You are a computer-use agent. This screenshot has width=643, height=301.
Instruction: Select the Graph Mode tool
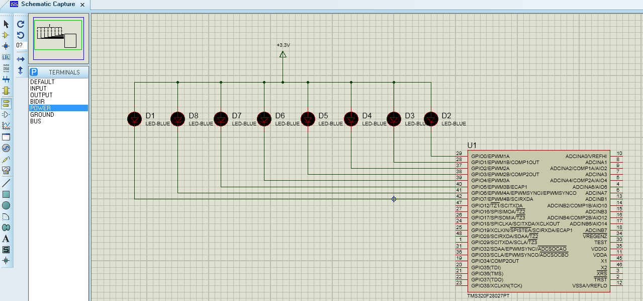(x=6, y=126)
